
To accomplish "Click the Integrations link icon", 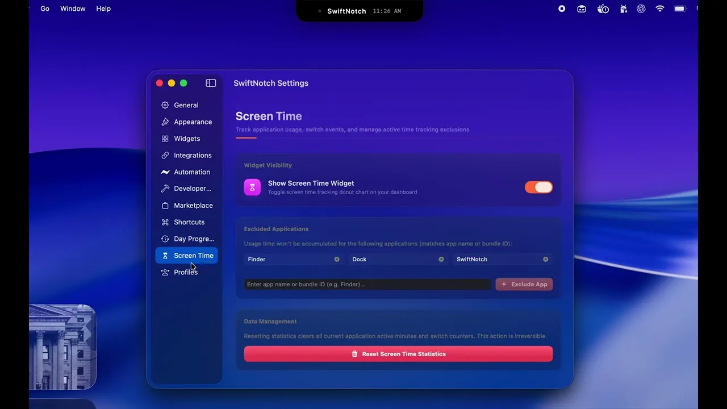I will click(x=165, y=155).
